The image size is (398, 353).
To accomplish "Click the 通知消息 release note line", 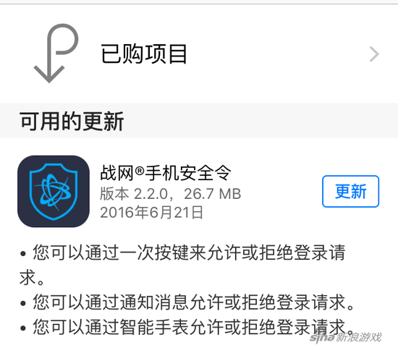I will (x=193, y=302).
